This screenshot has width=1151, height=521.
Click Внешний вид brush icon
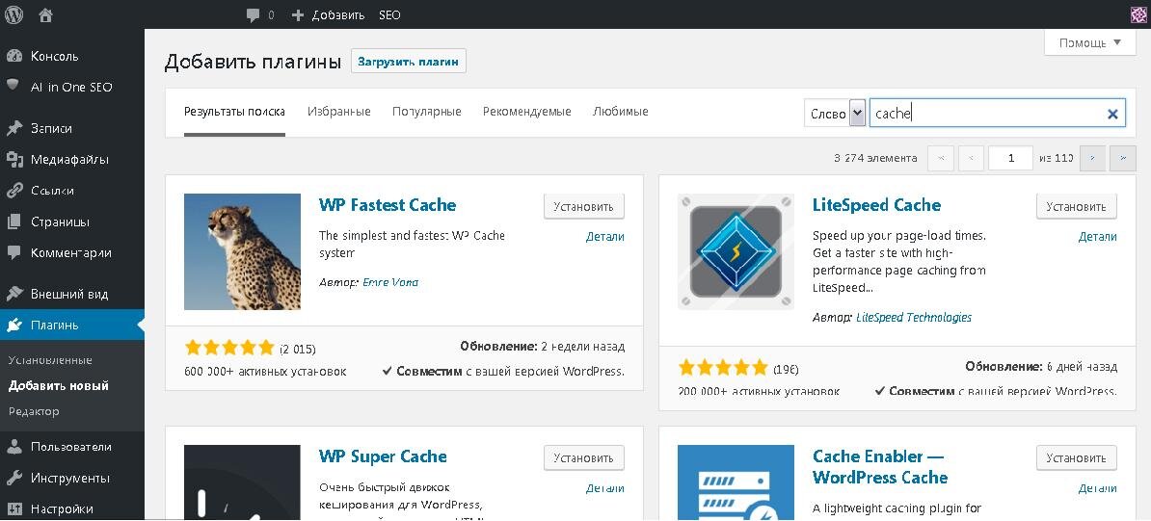pyautogui.click(x=13, y=294)
